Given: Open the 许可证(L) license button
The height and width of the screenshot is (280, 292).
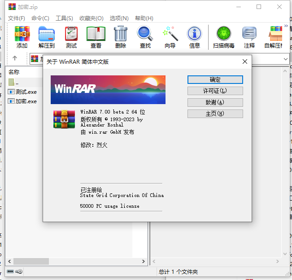Looking at the screenshot, I should (x=215, y=91).
